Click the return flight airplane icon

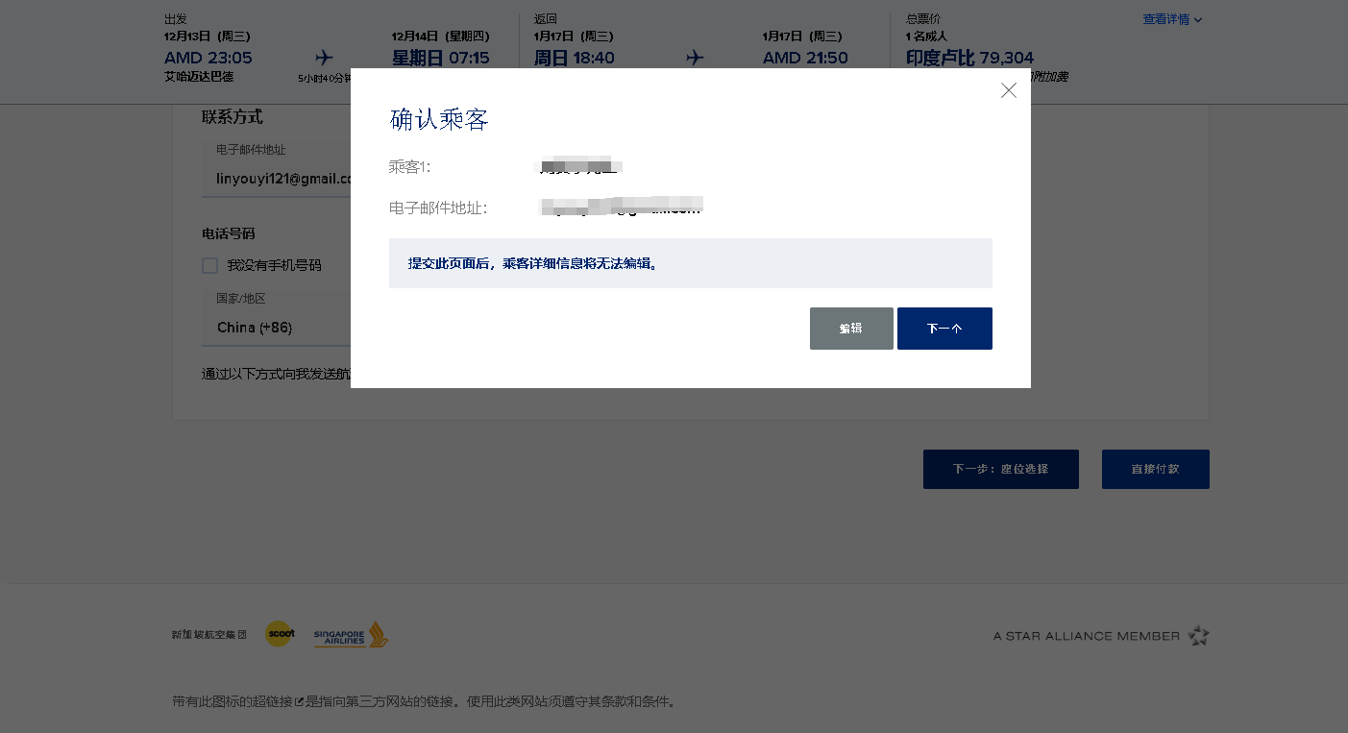pos(695,58)
